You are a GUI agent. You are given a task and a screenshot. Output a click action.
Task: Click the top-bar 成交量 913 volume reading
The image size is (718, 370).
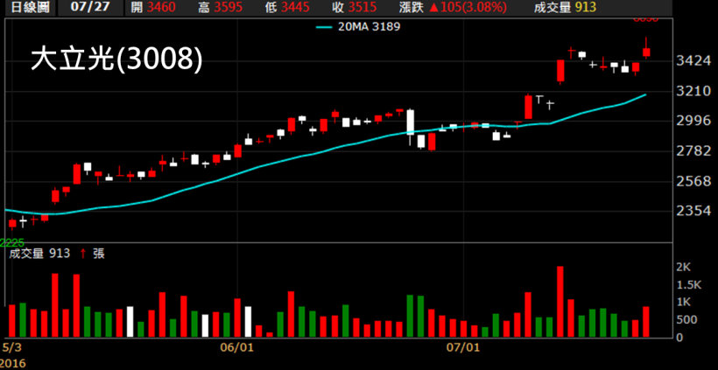tap(565, 7)
